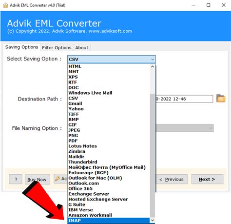Choose G Suite from the list
The width and height of the screenshot is (231, 224).
(109, 204)
